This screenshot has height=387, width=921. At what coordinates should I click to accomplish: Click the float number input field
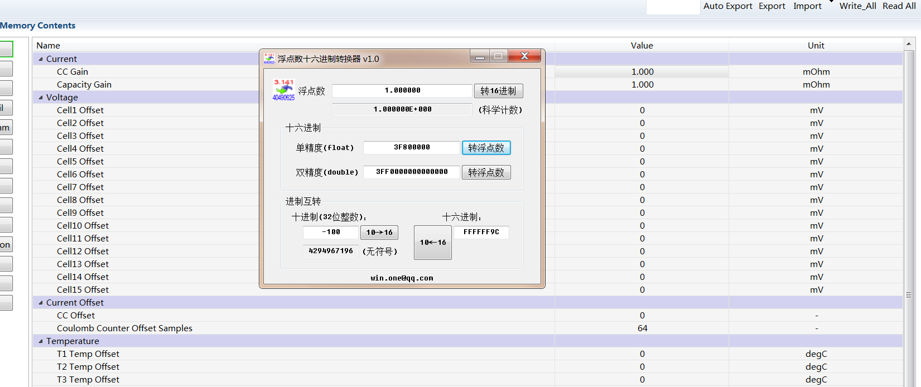click(402, 91)
